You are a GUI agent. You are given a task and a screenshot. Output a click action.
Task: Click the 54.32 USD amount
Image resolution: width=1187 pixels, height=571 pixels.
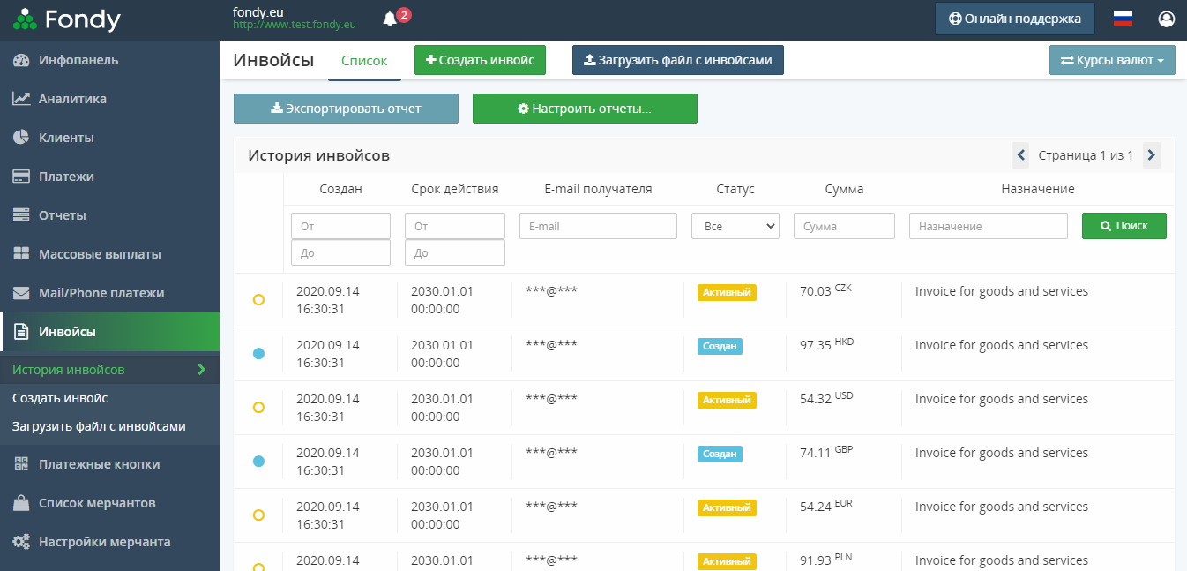coord(826,399)
